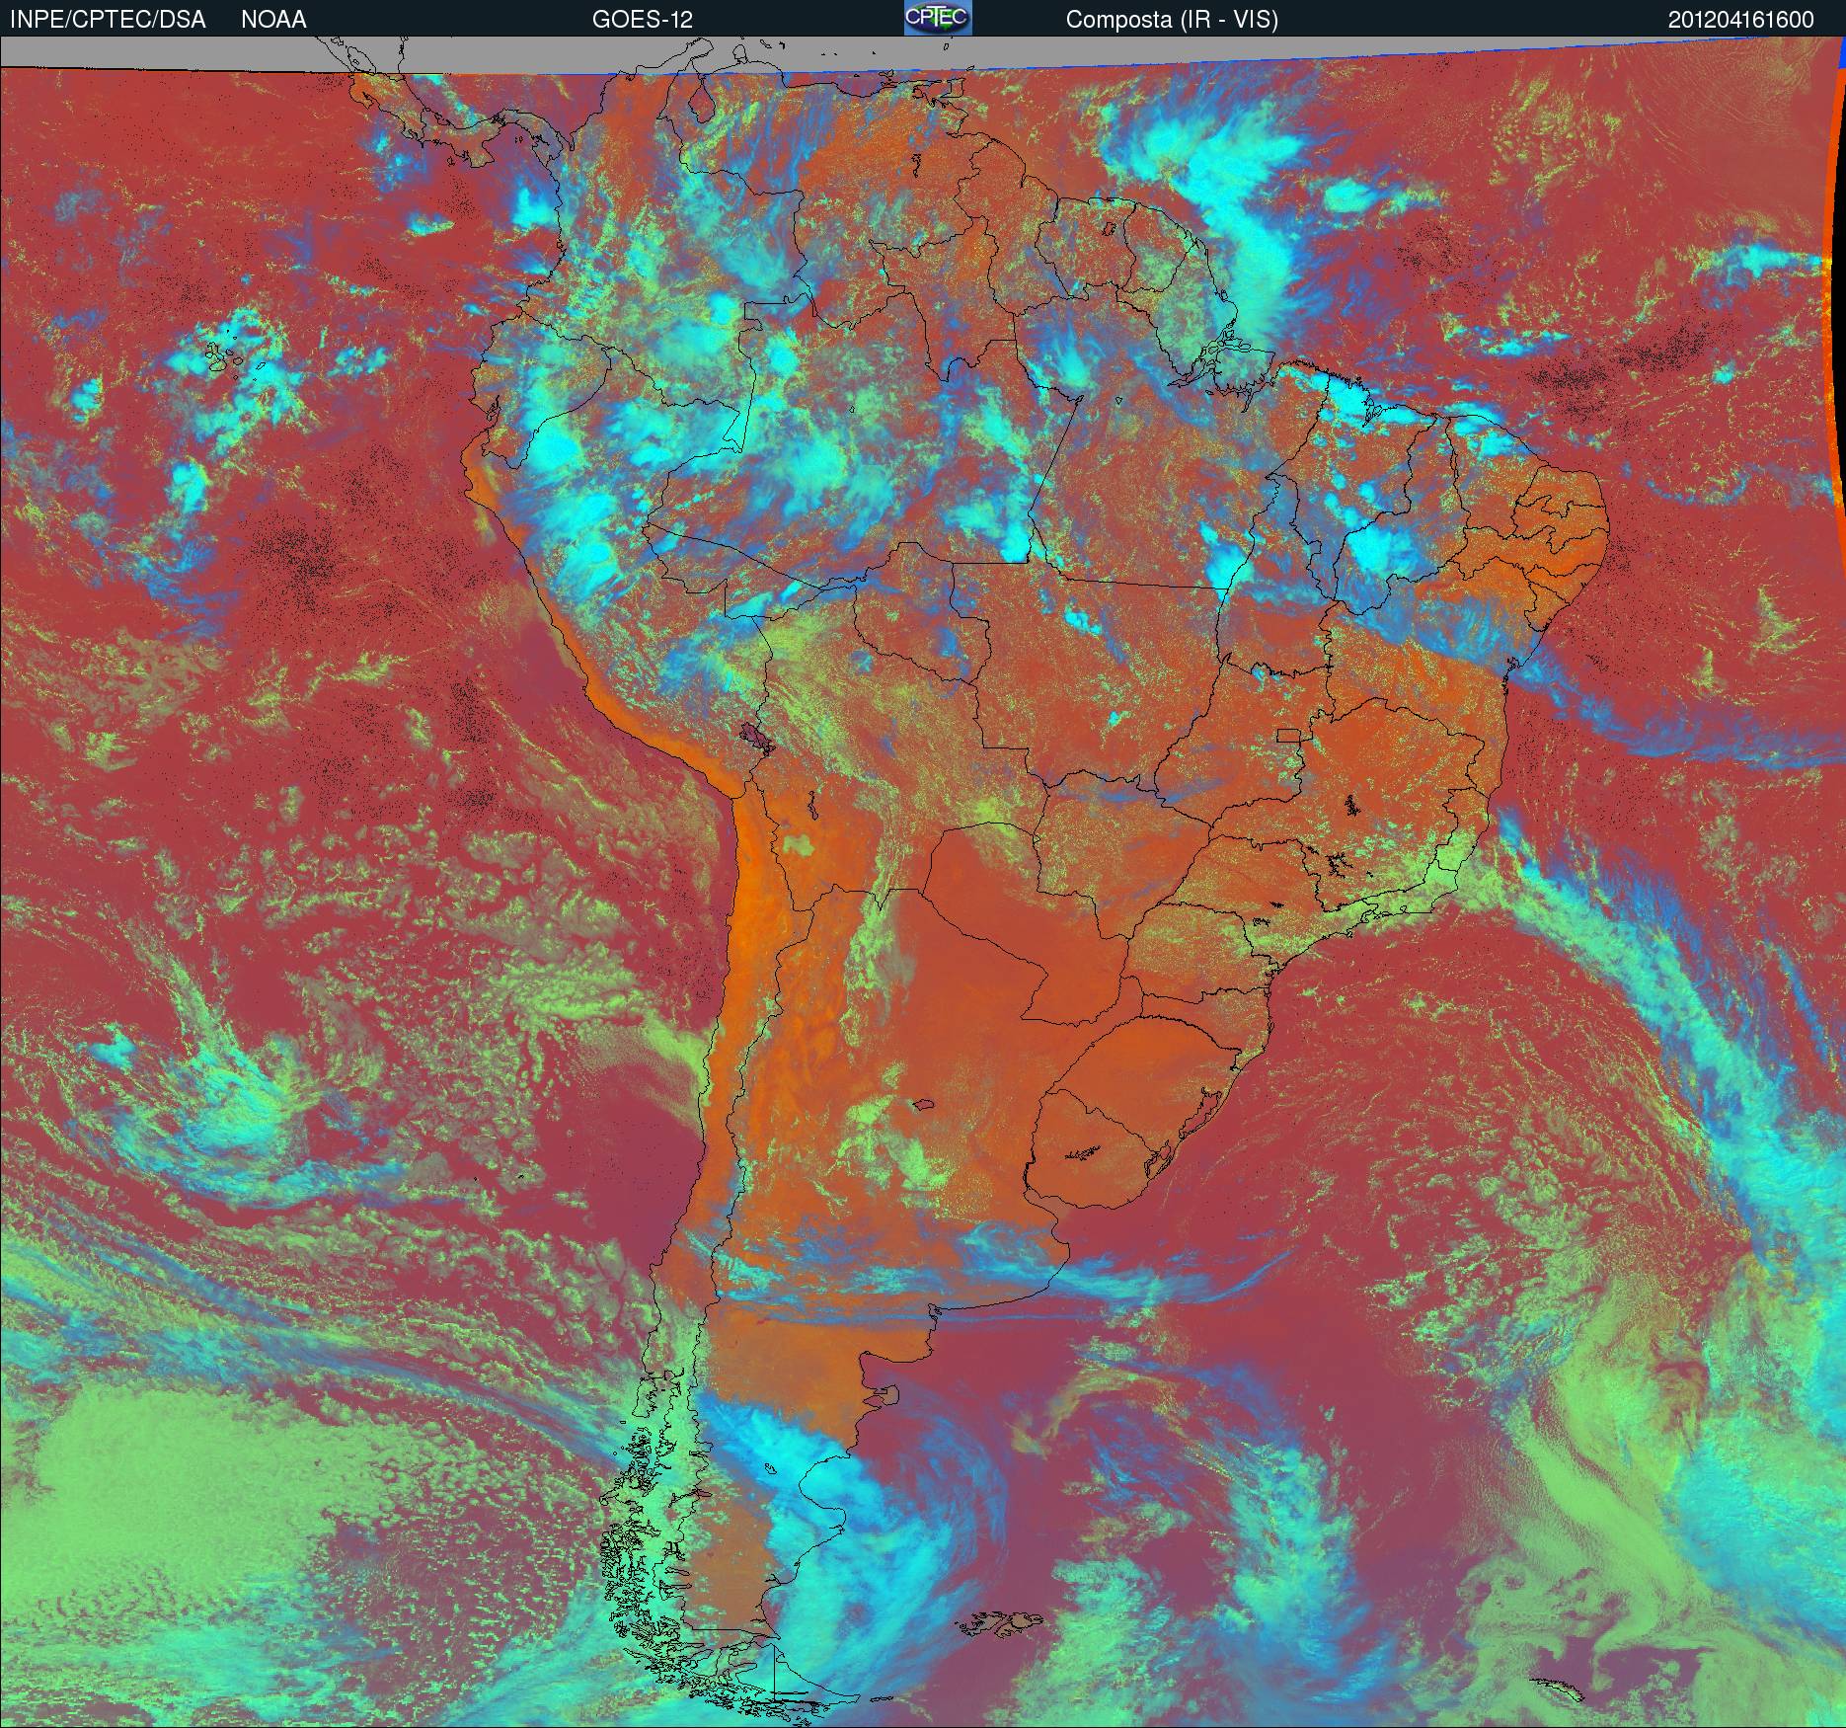Image resolution: width=1846 pixels, height=1728 pixels.
Task: Click the Mar Chiquita lake outline in Argentina
Action: click(924, 1105)
